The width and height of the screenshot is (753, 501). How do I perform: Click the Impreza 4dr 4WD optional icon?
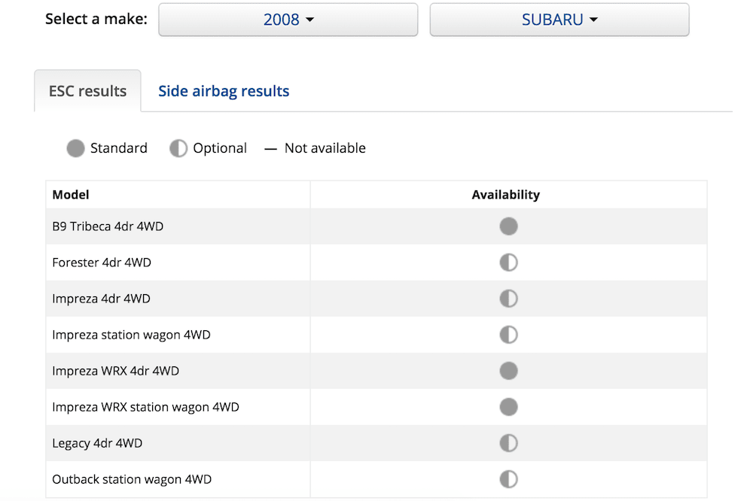[508, 299]
